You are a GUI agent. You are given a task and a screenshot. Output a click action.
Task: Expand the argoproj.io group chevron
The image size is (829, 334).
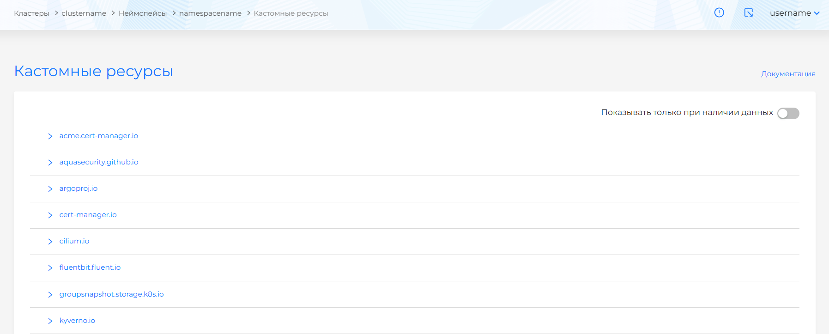(50, 189)
